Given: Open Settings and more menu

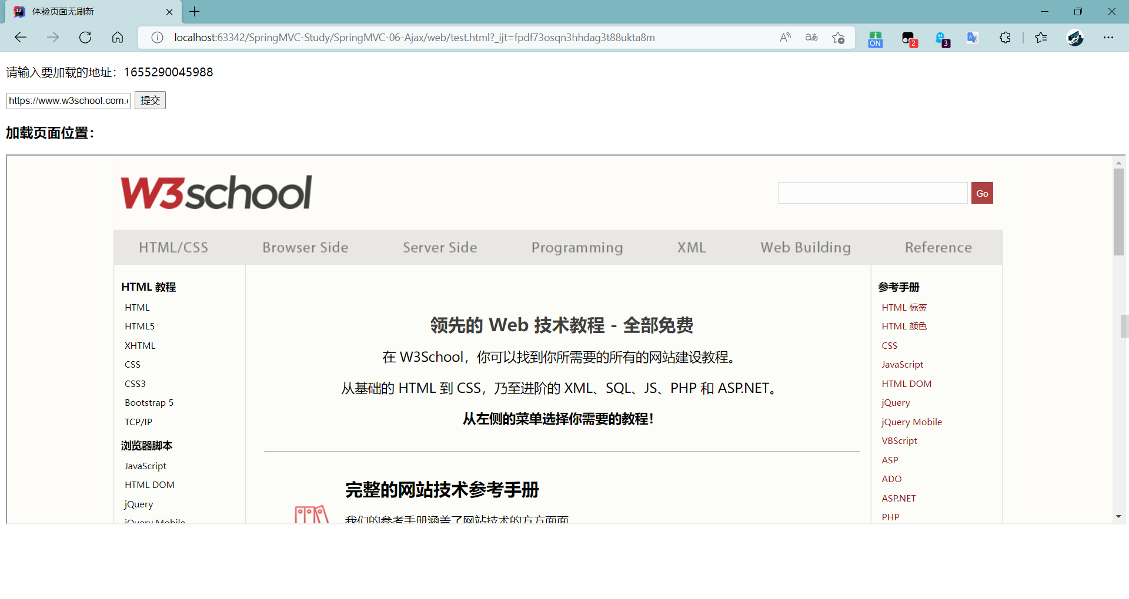Looking at the screenshot, I should pos(1108,38).
